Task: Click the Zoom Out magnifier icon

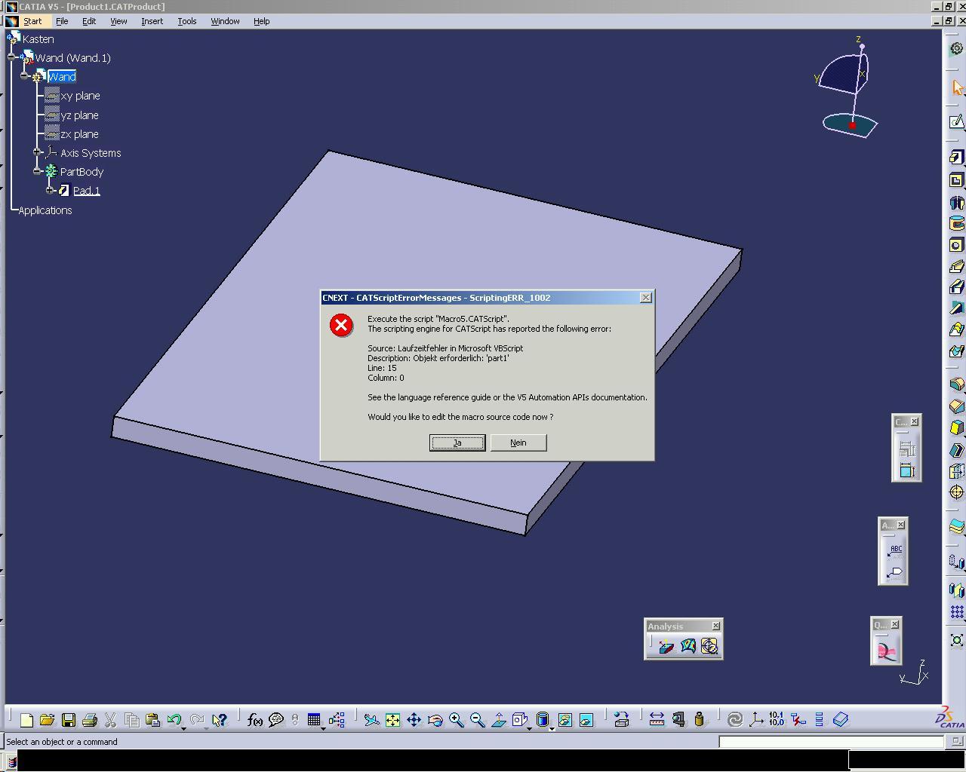Action: click(x=477, y=720)
